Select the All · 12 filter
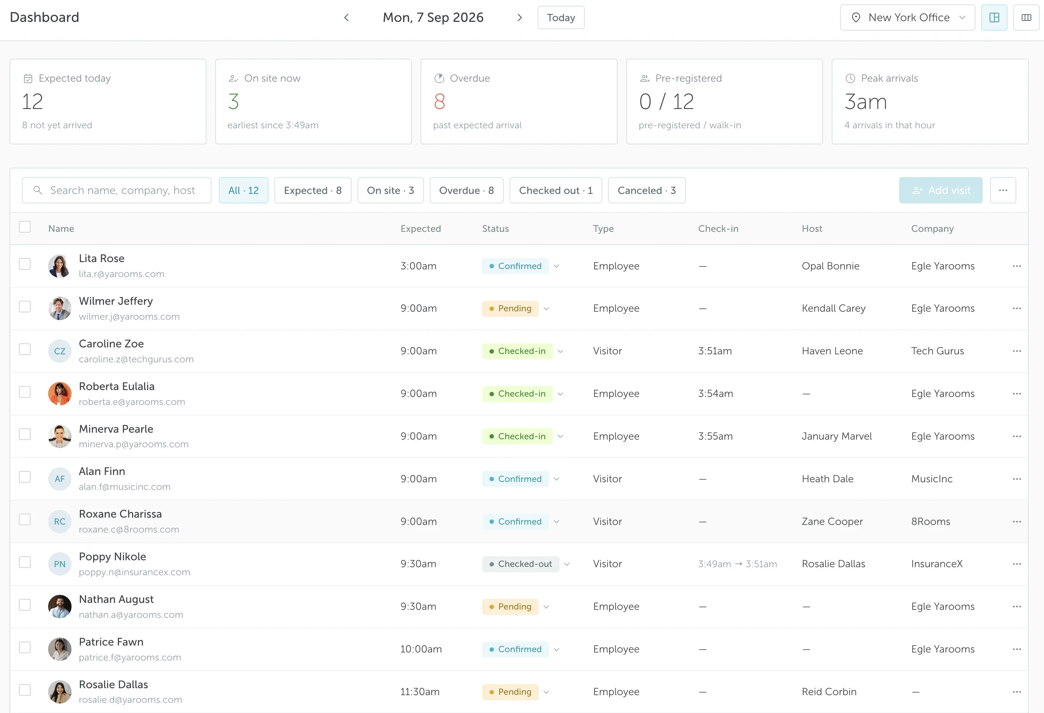Viewport: 1044px width, 713px height. coord(243,190)
